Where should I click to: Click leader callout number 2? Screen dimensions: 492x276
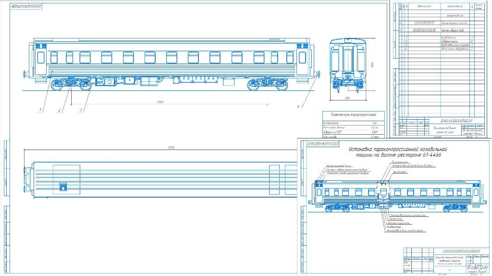(59, 110)
